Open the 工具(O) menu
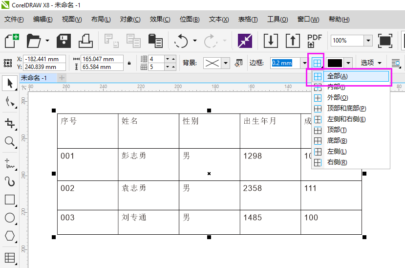This screenshot has width=405, height=268. [277, 20]
